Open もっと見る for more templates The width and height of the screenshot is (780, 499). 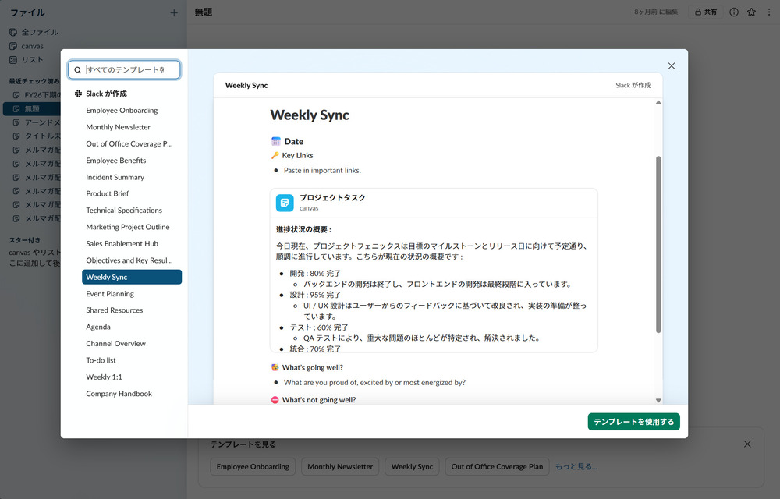coord(576,466)
